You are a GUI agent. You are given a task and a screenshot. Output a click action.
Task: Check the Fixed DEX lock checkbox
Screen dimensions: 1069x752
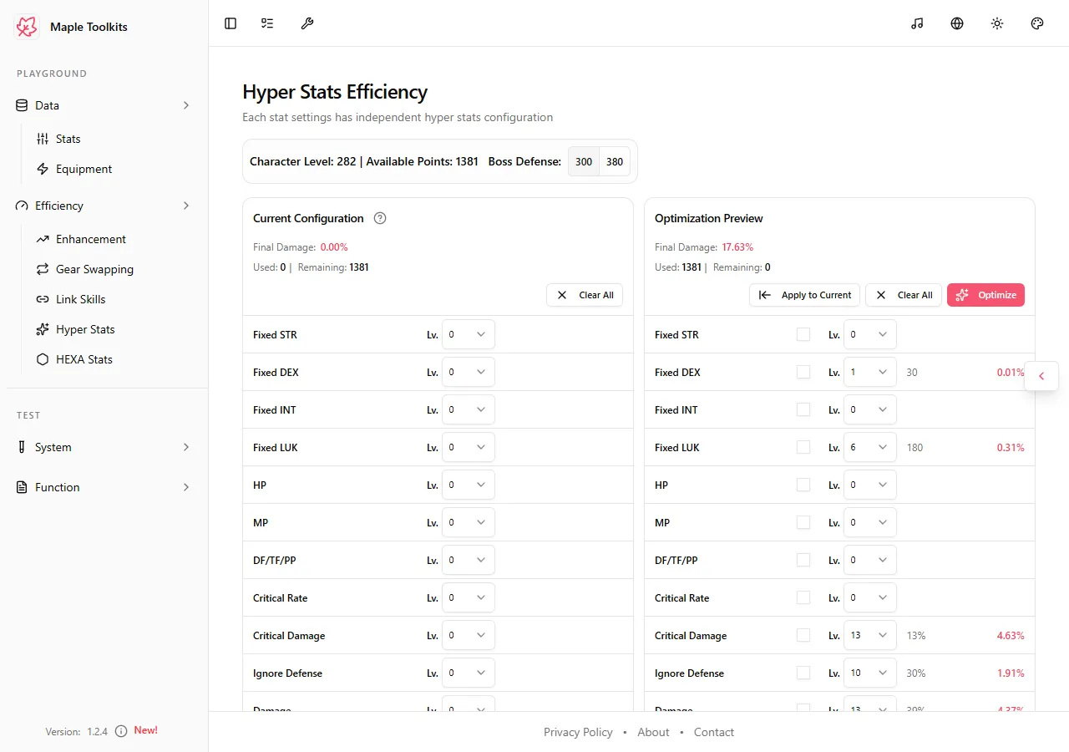pyautogui.click(x=803, y=372)
